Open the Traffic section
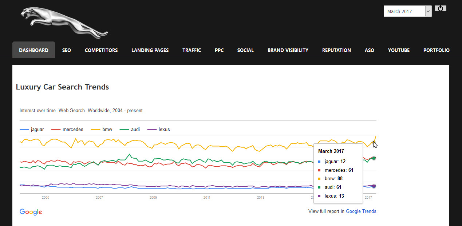 click(191, 50)
